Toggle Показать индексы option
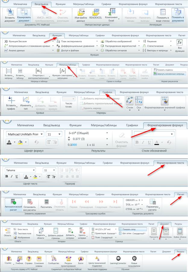The height and width of the screenshot is (272, 188). pos(163,70)
